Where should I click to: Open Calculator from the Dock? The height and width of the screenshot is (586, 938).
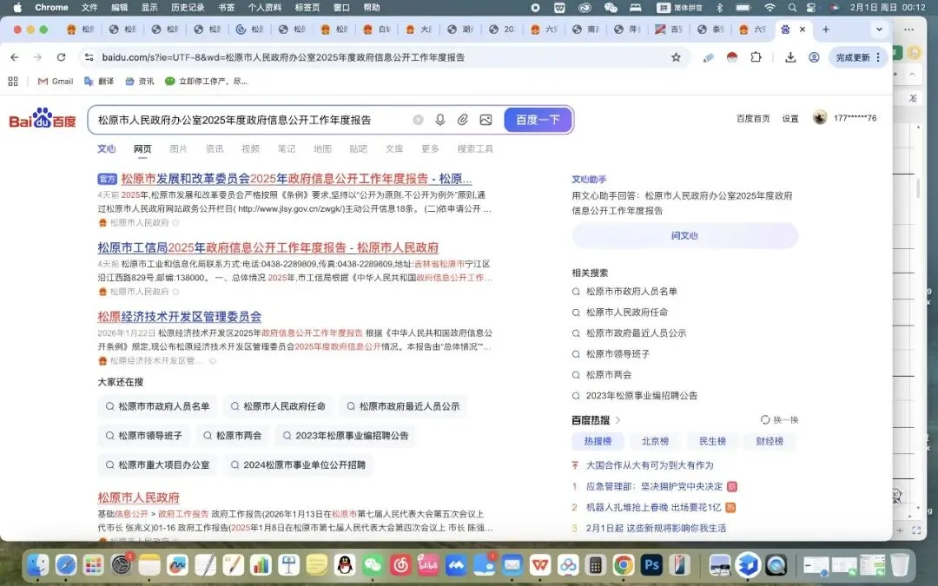click(595, 564)
